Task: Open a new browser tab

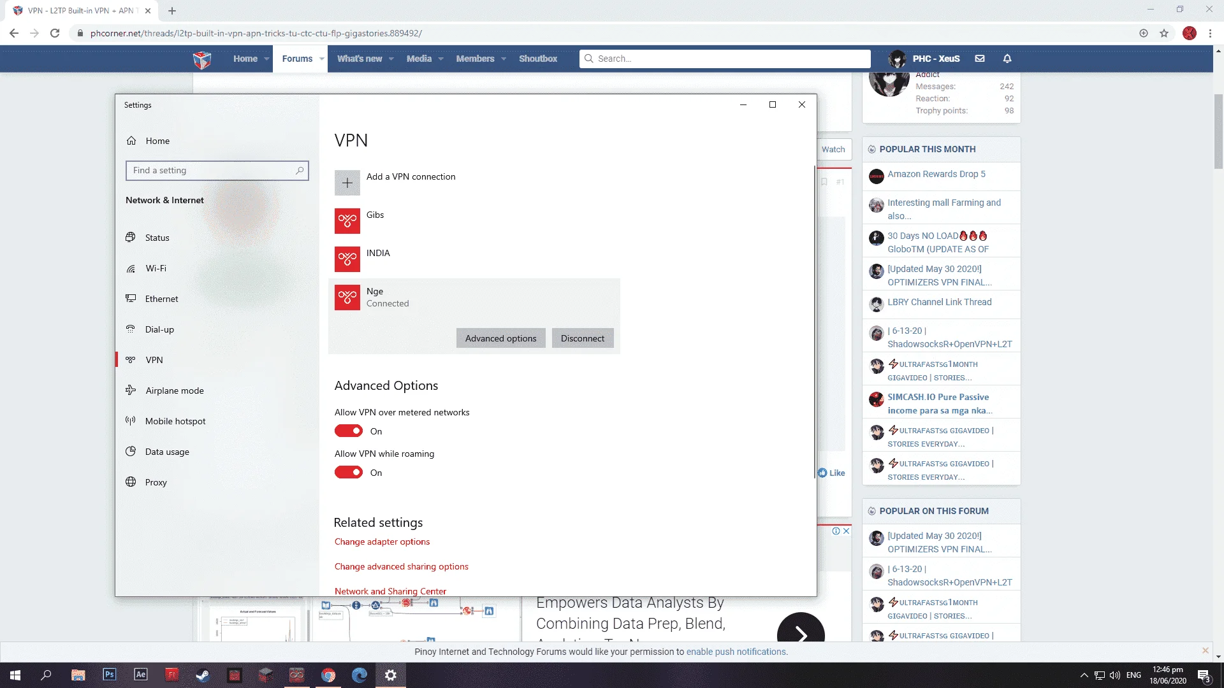Action: pos(172,11)
